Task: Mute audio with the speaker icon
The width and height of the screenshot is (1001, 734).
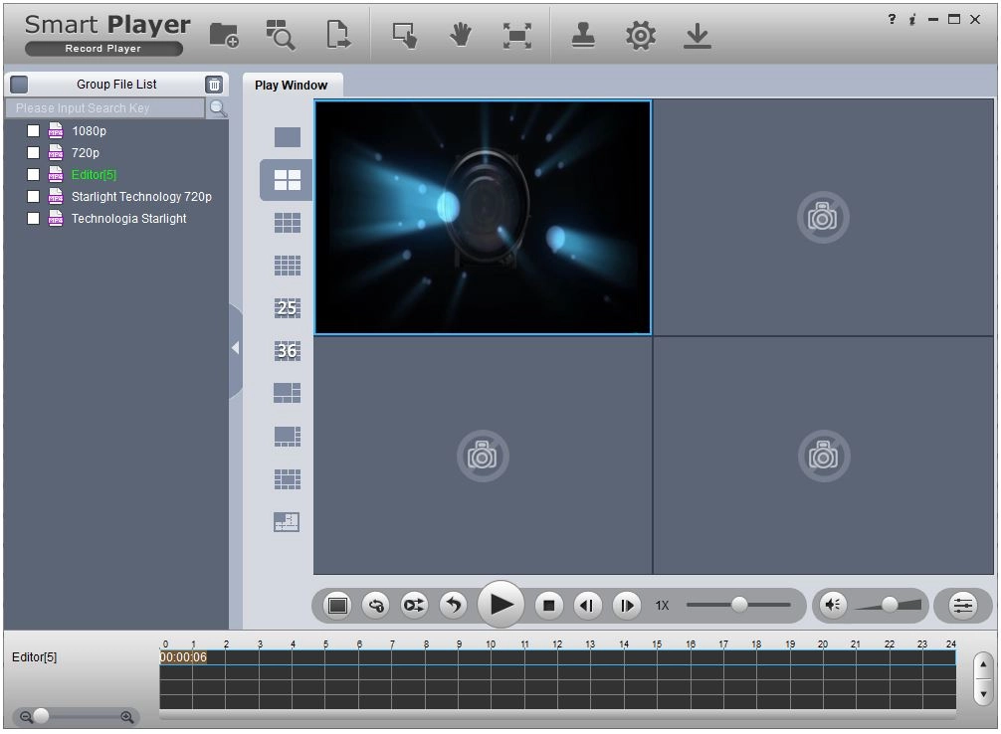Action: (x=833, y=605)
